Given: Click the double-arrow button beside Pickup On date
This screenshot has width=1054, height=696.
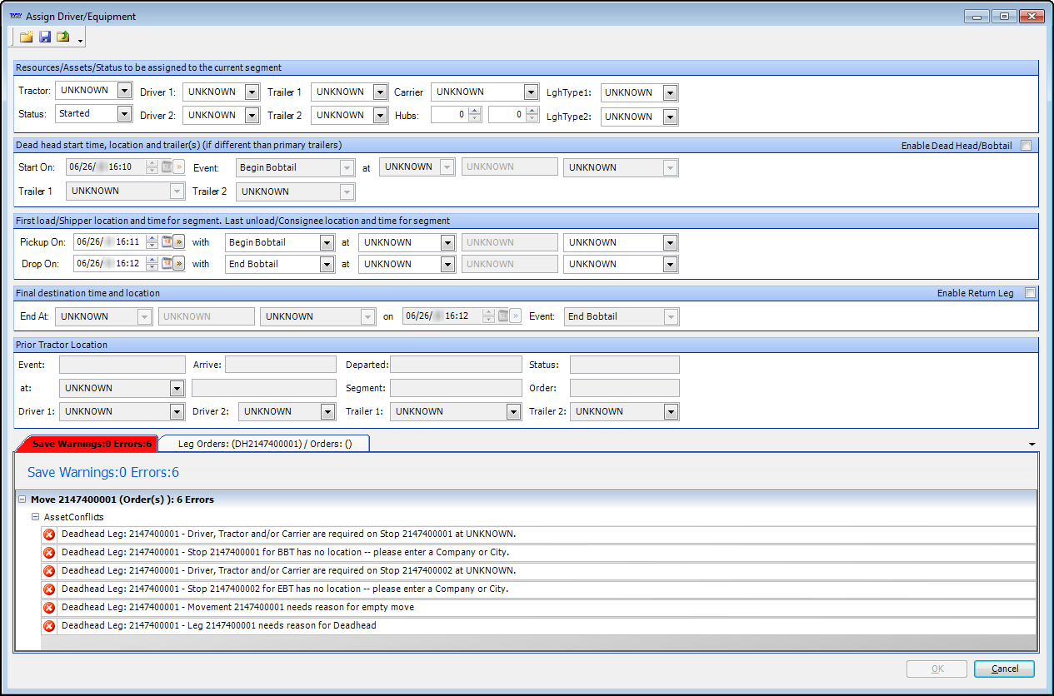Looking at the screenshot, I should (178, 242).
